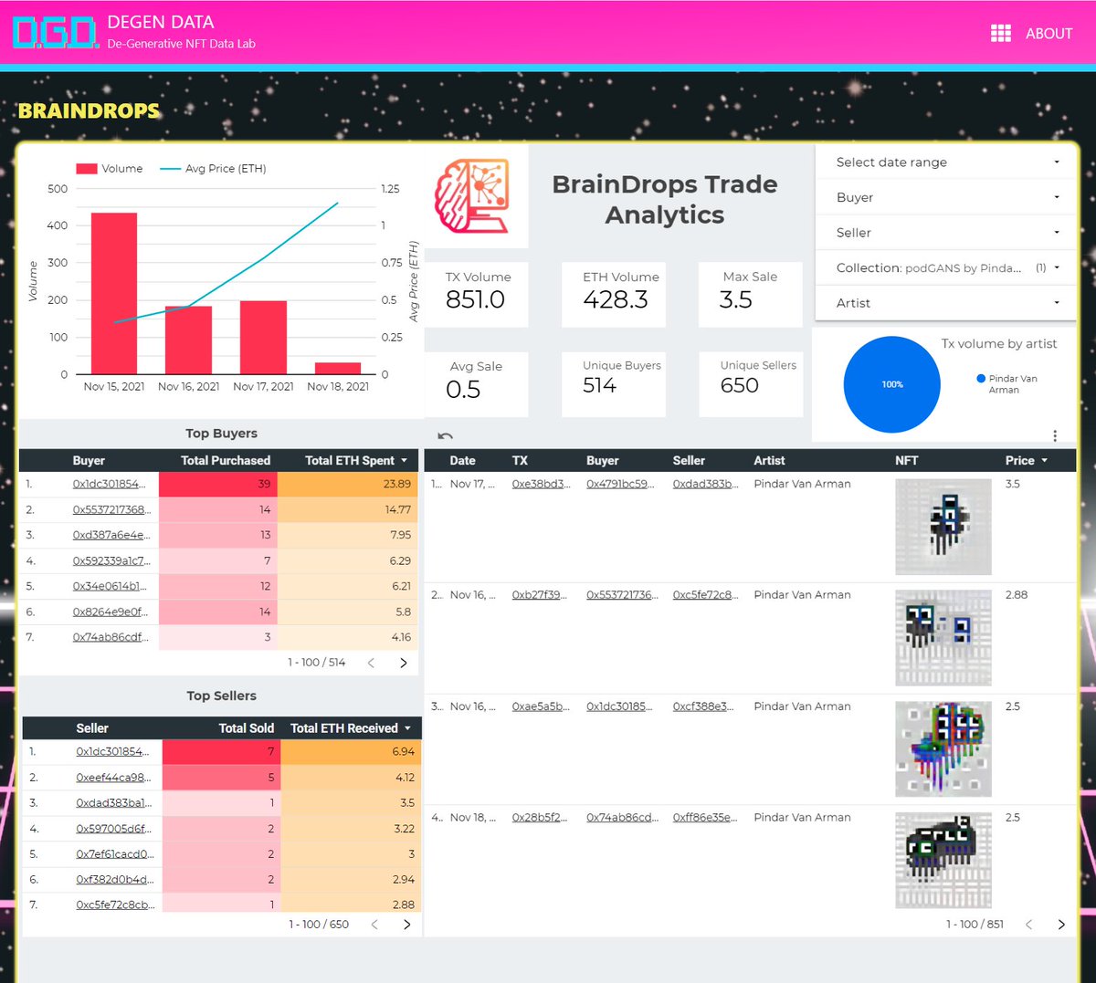The image size is (1096, 983).
Task: Click the Nov 15, 2021 volume bar
Action: (114, 293)
